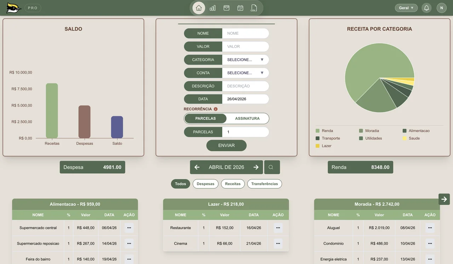Click the bird logo in the header
Image resolution: width=453 pixels, height=264 pixels.
(x=14, y=8)
